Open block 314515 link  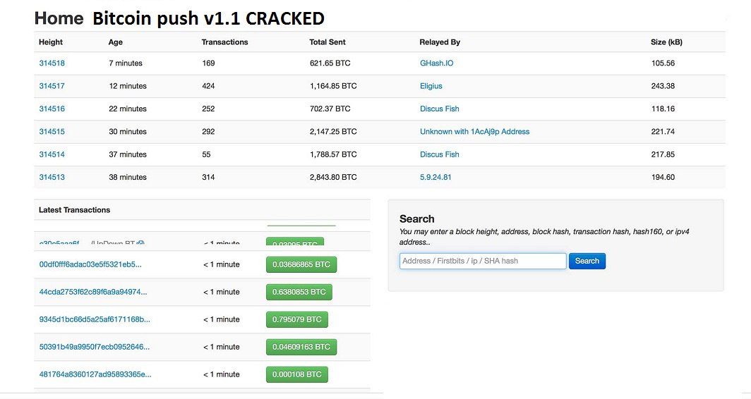coord(52,132)
